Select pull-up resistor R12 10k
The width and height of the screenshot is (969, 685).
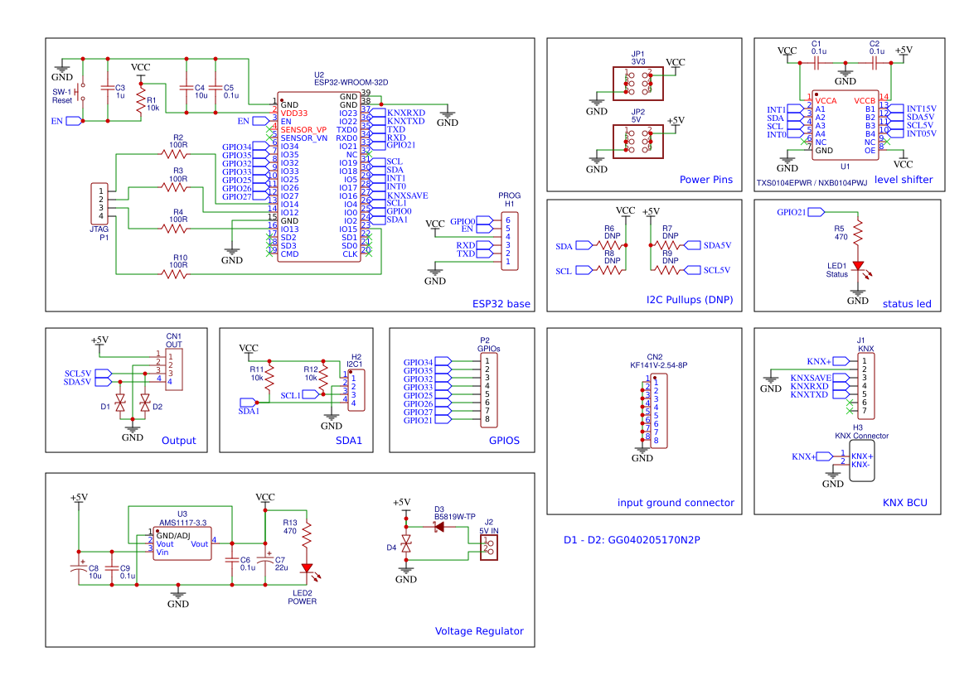(x=323, y=378)
